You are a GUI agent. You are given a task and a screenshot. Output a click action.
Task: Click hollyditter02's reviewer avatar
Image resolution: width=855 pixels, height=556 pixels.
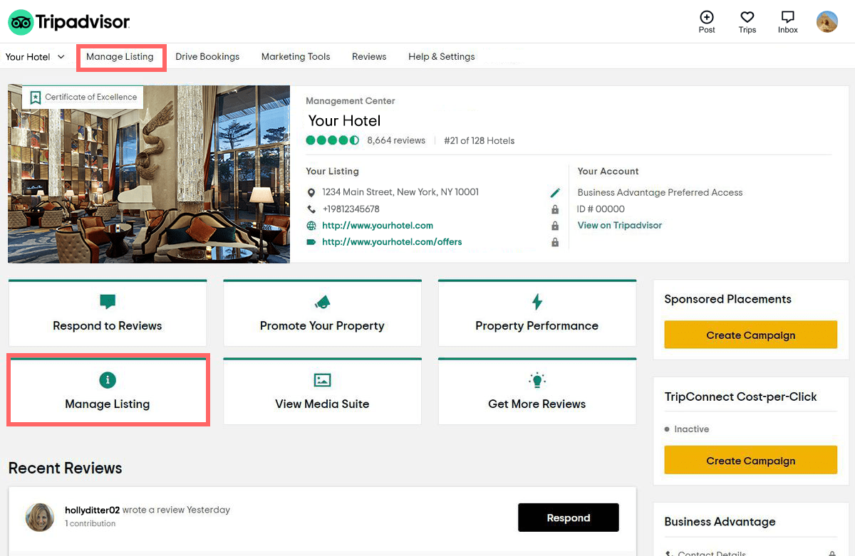click(40, 518)
